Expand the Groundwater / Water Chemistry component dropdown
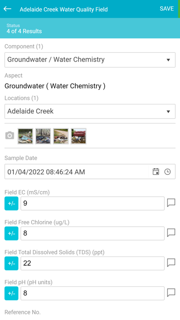This screenshot has height=320, width=180. 90,60
